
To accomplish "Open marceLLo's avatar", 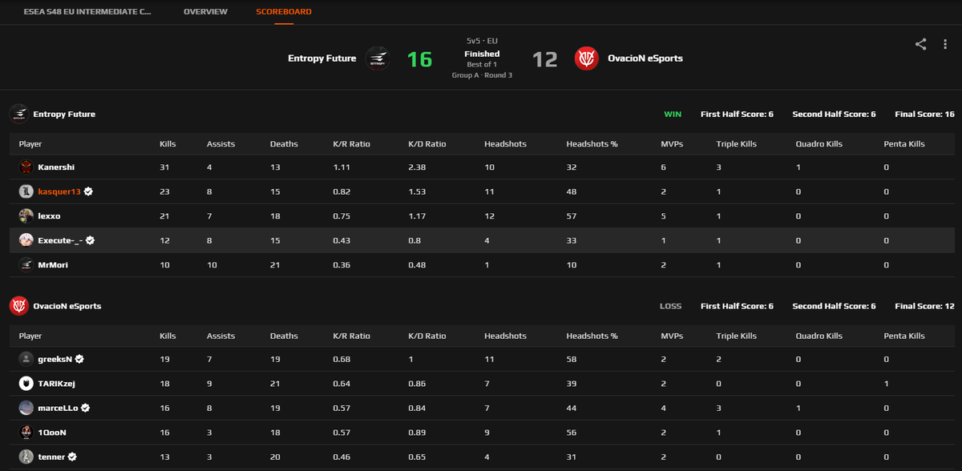I will point(26,408).
